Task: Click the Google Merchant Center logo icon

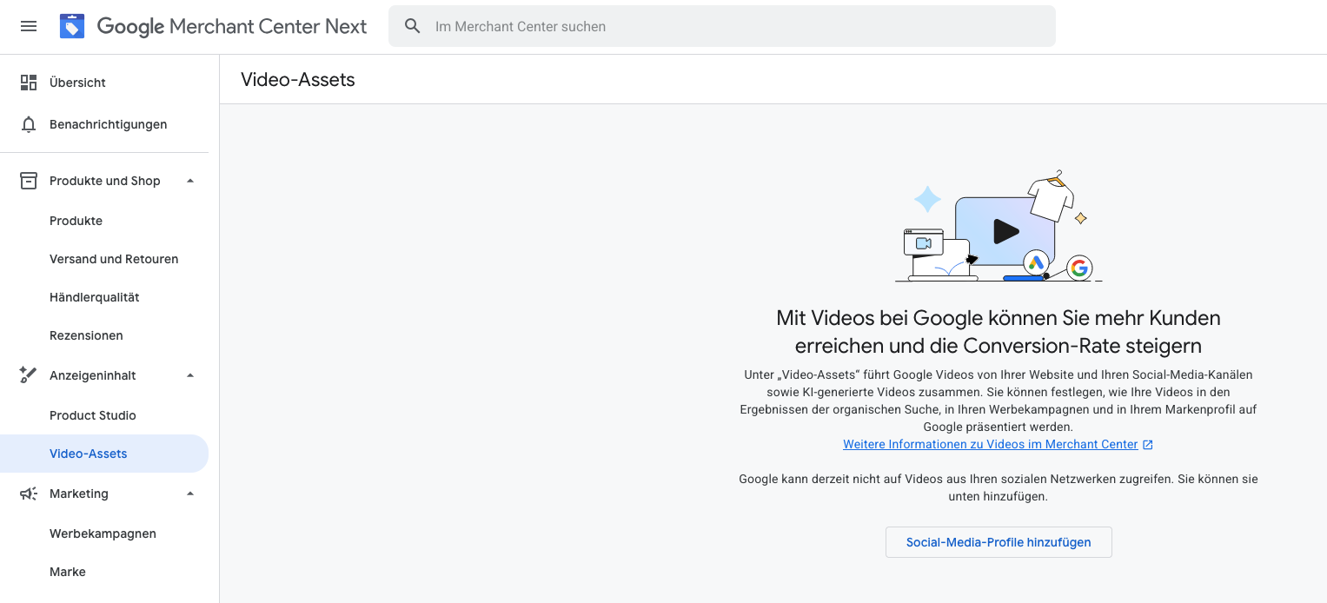Action: (x=72, y=26)
